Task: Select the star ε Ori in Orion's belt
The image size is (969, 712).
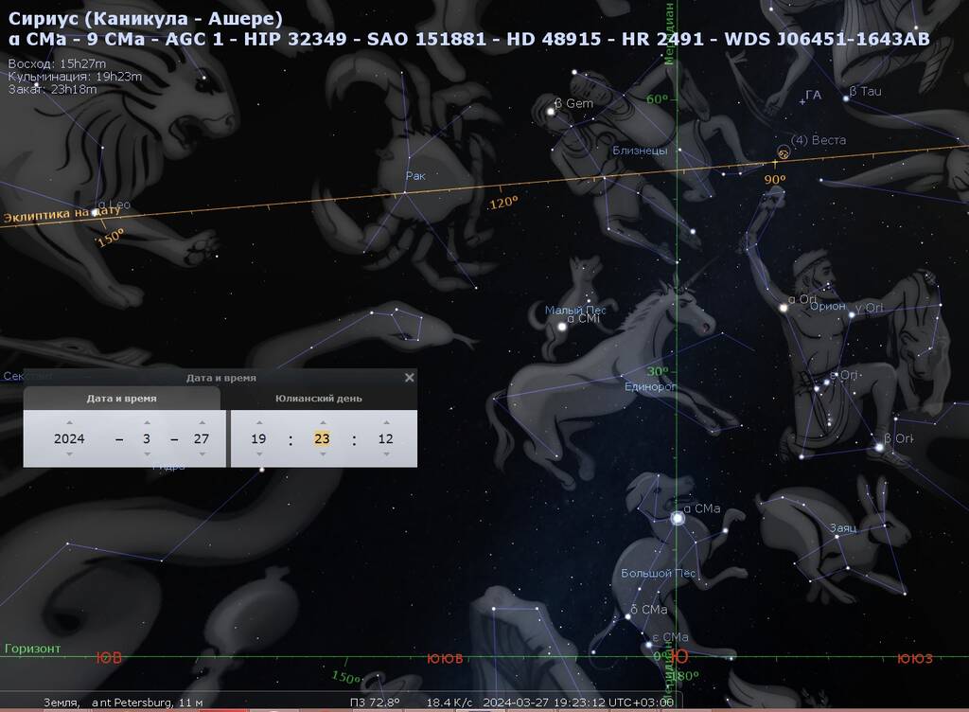Action: pos(825,382)
